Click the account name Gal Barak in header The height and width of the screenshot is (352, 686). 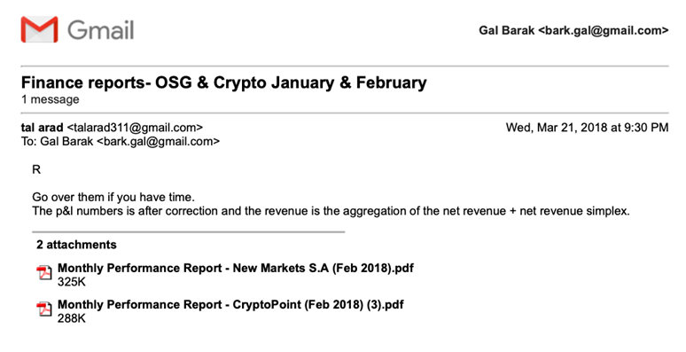[x=507, y=30]
